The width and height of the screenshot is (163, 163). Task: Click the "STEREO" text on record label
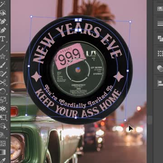point(97,74)
